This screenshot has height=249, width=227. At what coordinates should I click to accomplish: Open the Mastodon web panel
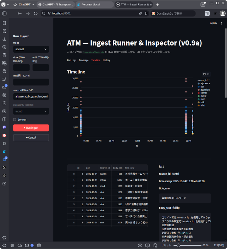coord(4,127)
